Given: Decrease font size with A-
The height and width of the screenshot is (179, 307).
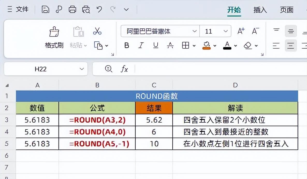Looking at the screenshot, I should click(255, 31).
